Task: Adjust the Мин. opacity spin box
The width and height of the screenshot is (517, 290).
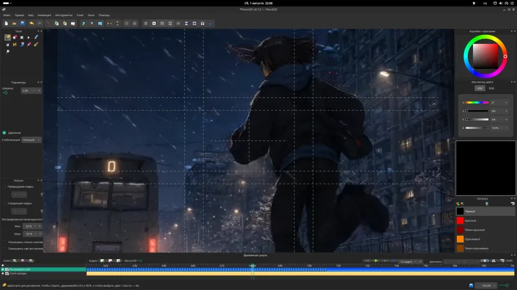Action: click(32, 226)
